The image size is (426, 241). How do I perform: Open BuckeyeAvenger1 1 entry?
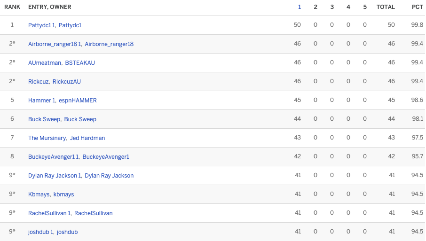click(54, 157)
